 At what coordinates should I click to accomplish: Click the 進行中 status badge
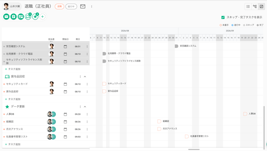[x=71, y=6]
